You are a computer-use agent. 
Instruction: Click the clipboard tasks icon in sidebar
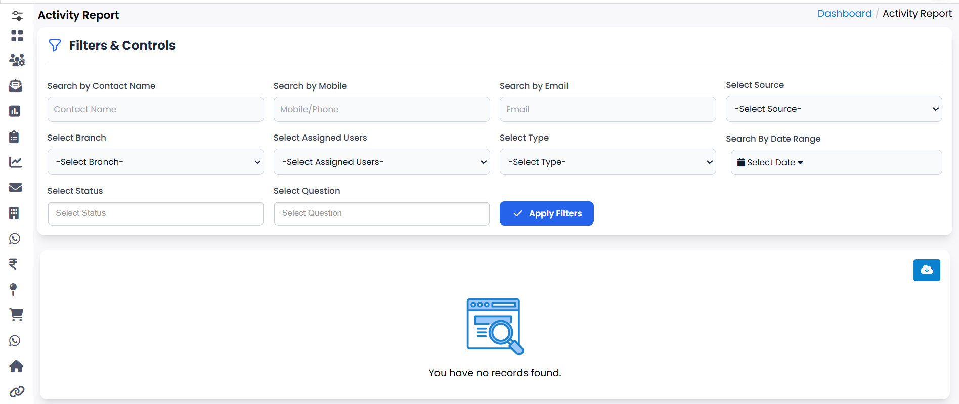pos(14,137)
